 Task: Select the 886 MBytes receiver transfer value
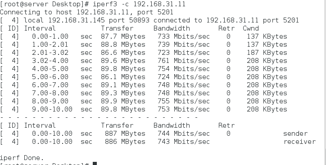[x=125, y=142]
